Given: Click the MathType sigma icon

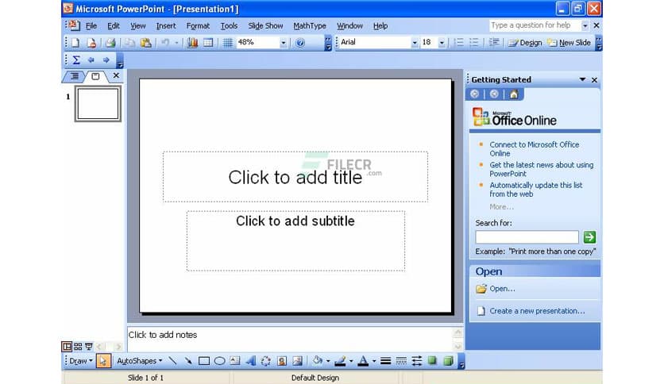Looking at the screenshot, I should [76, 60].
